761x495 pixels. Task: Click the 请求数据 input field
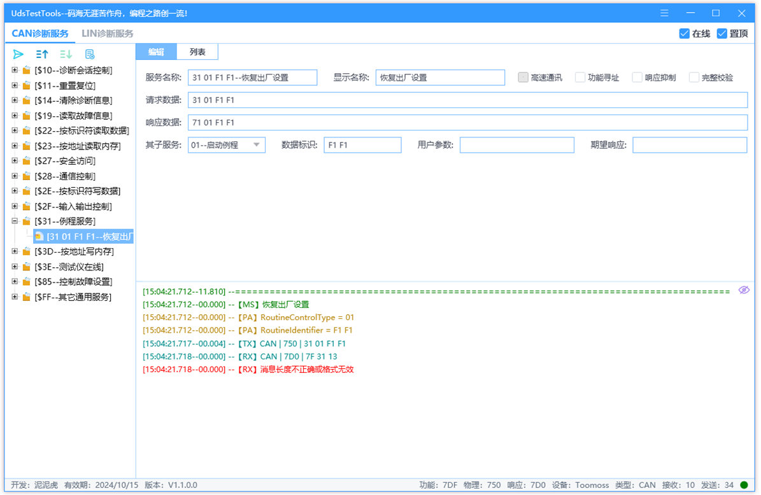[467, 100]
